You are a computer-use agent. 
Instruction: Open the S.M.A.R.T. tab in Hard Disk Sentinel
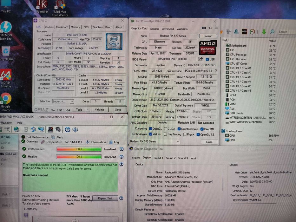coord(74,142)
